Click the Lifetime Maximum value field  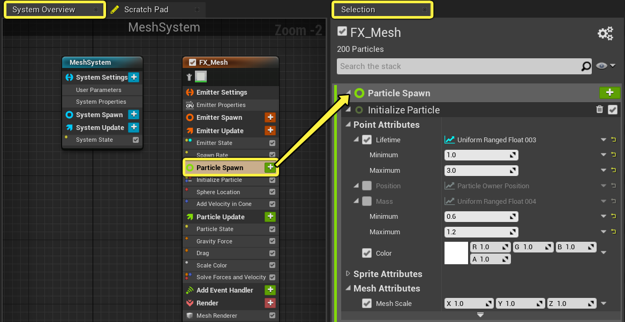481,170
